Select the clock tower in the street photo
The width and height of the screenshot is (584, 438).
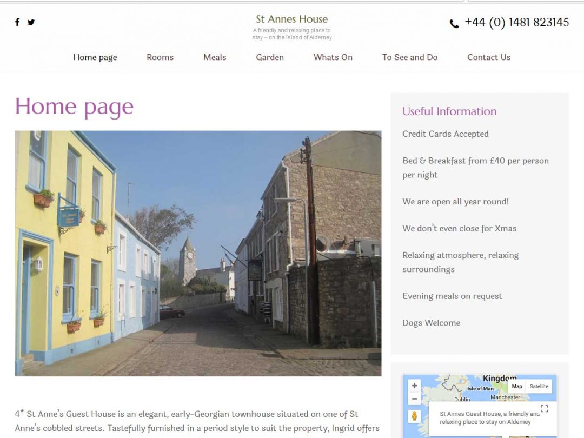pyautogui.click(x=191, y=254)
